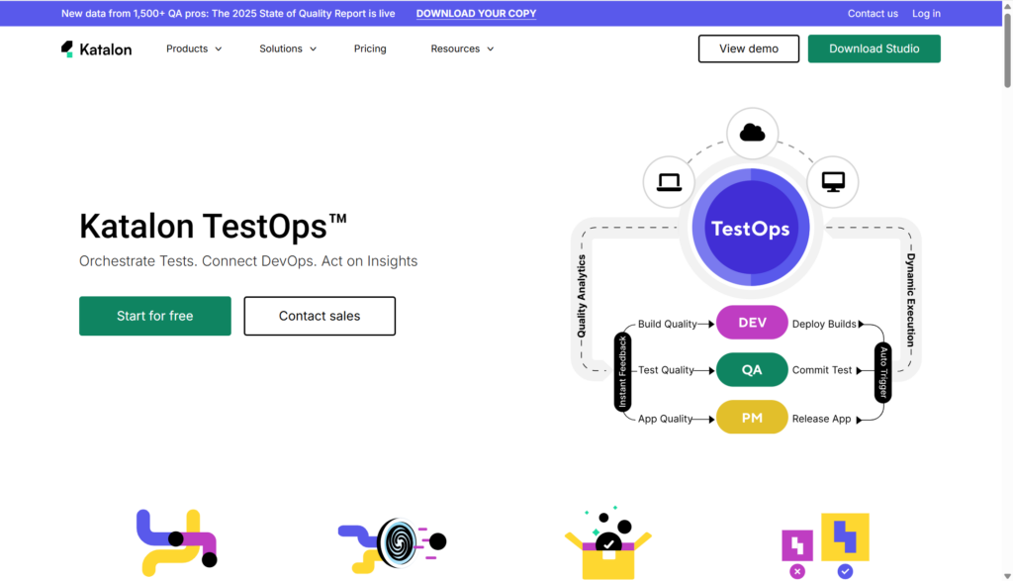
Task: Expand the Solutions dropdown menu
Action: 288,48
